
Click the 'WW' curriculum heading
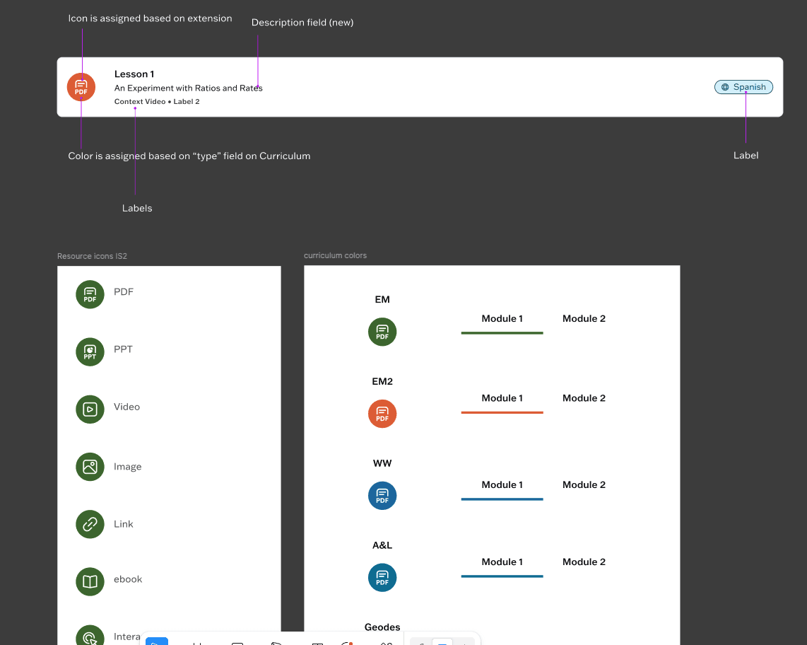click(x=382, y=464)
